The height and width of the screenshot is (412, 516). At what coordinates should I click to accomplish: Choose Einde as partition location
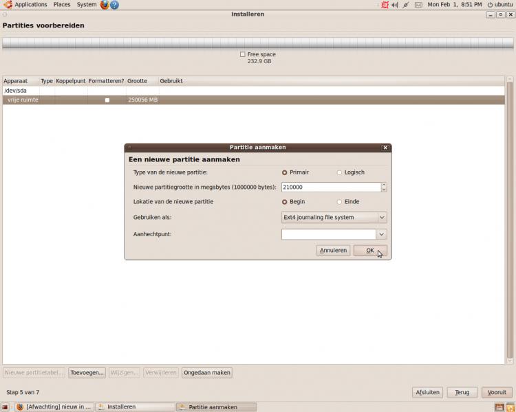339,202
